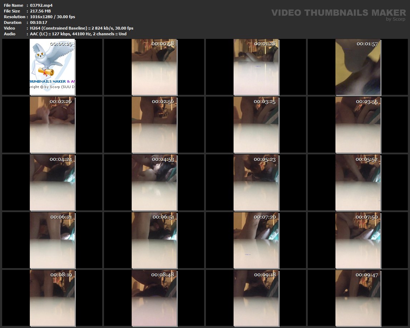Select the thumbnail stamped 00:00:58
This screenshot has width=410, height=328.
154,67
